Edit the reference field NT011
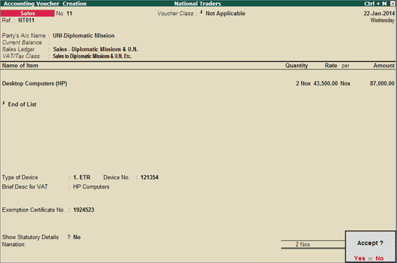The height and width of the screenshot is (263, 397). (26, 20)
